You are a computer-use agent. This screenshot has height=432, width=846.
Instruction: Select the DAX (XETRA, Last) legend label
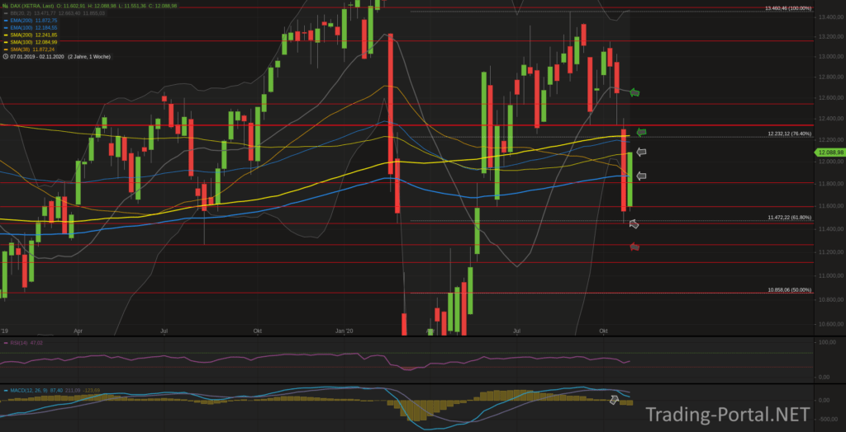(x=32, y=6)
